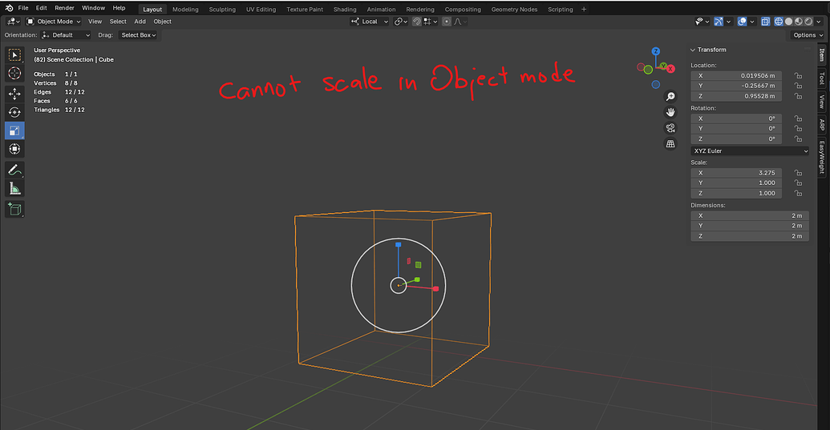Select the Rotate tool
The width and height of the screenshot is (830, 430).
click(x=14, y=112)
